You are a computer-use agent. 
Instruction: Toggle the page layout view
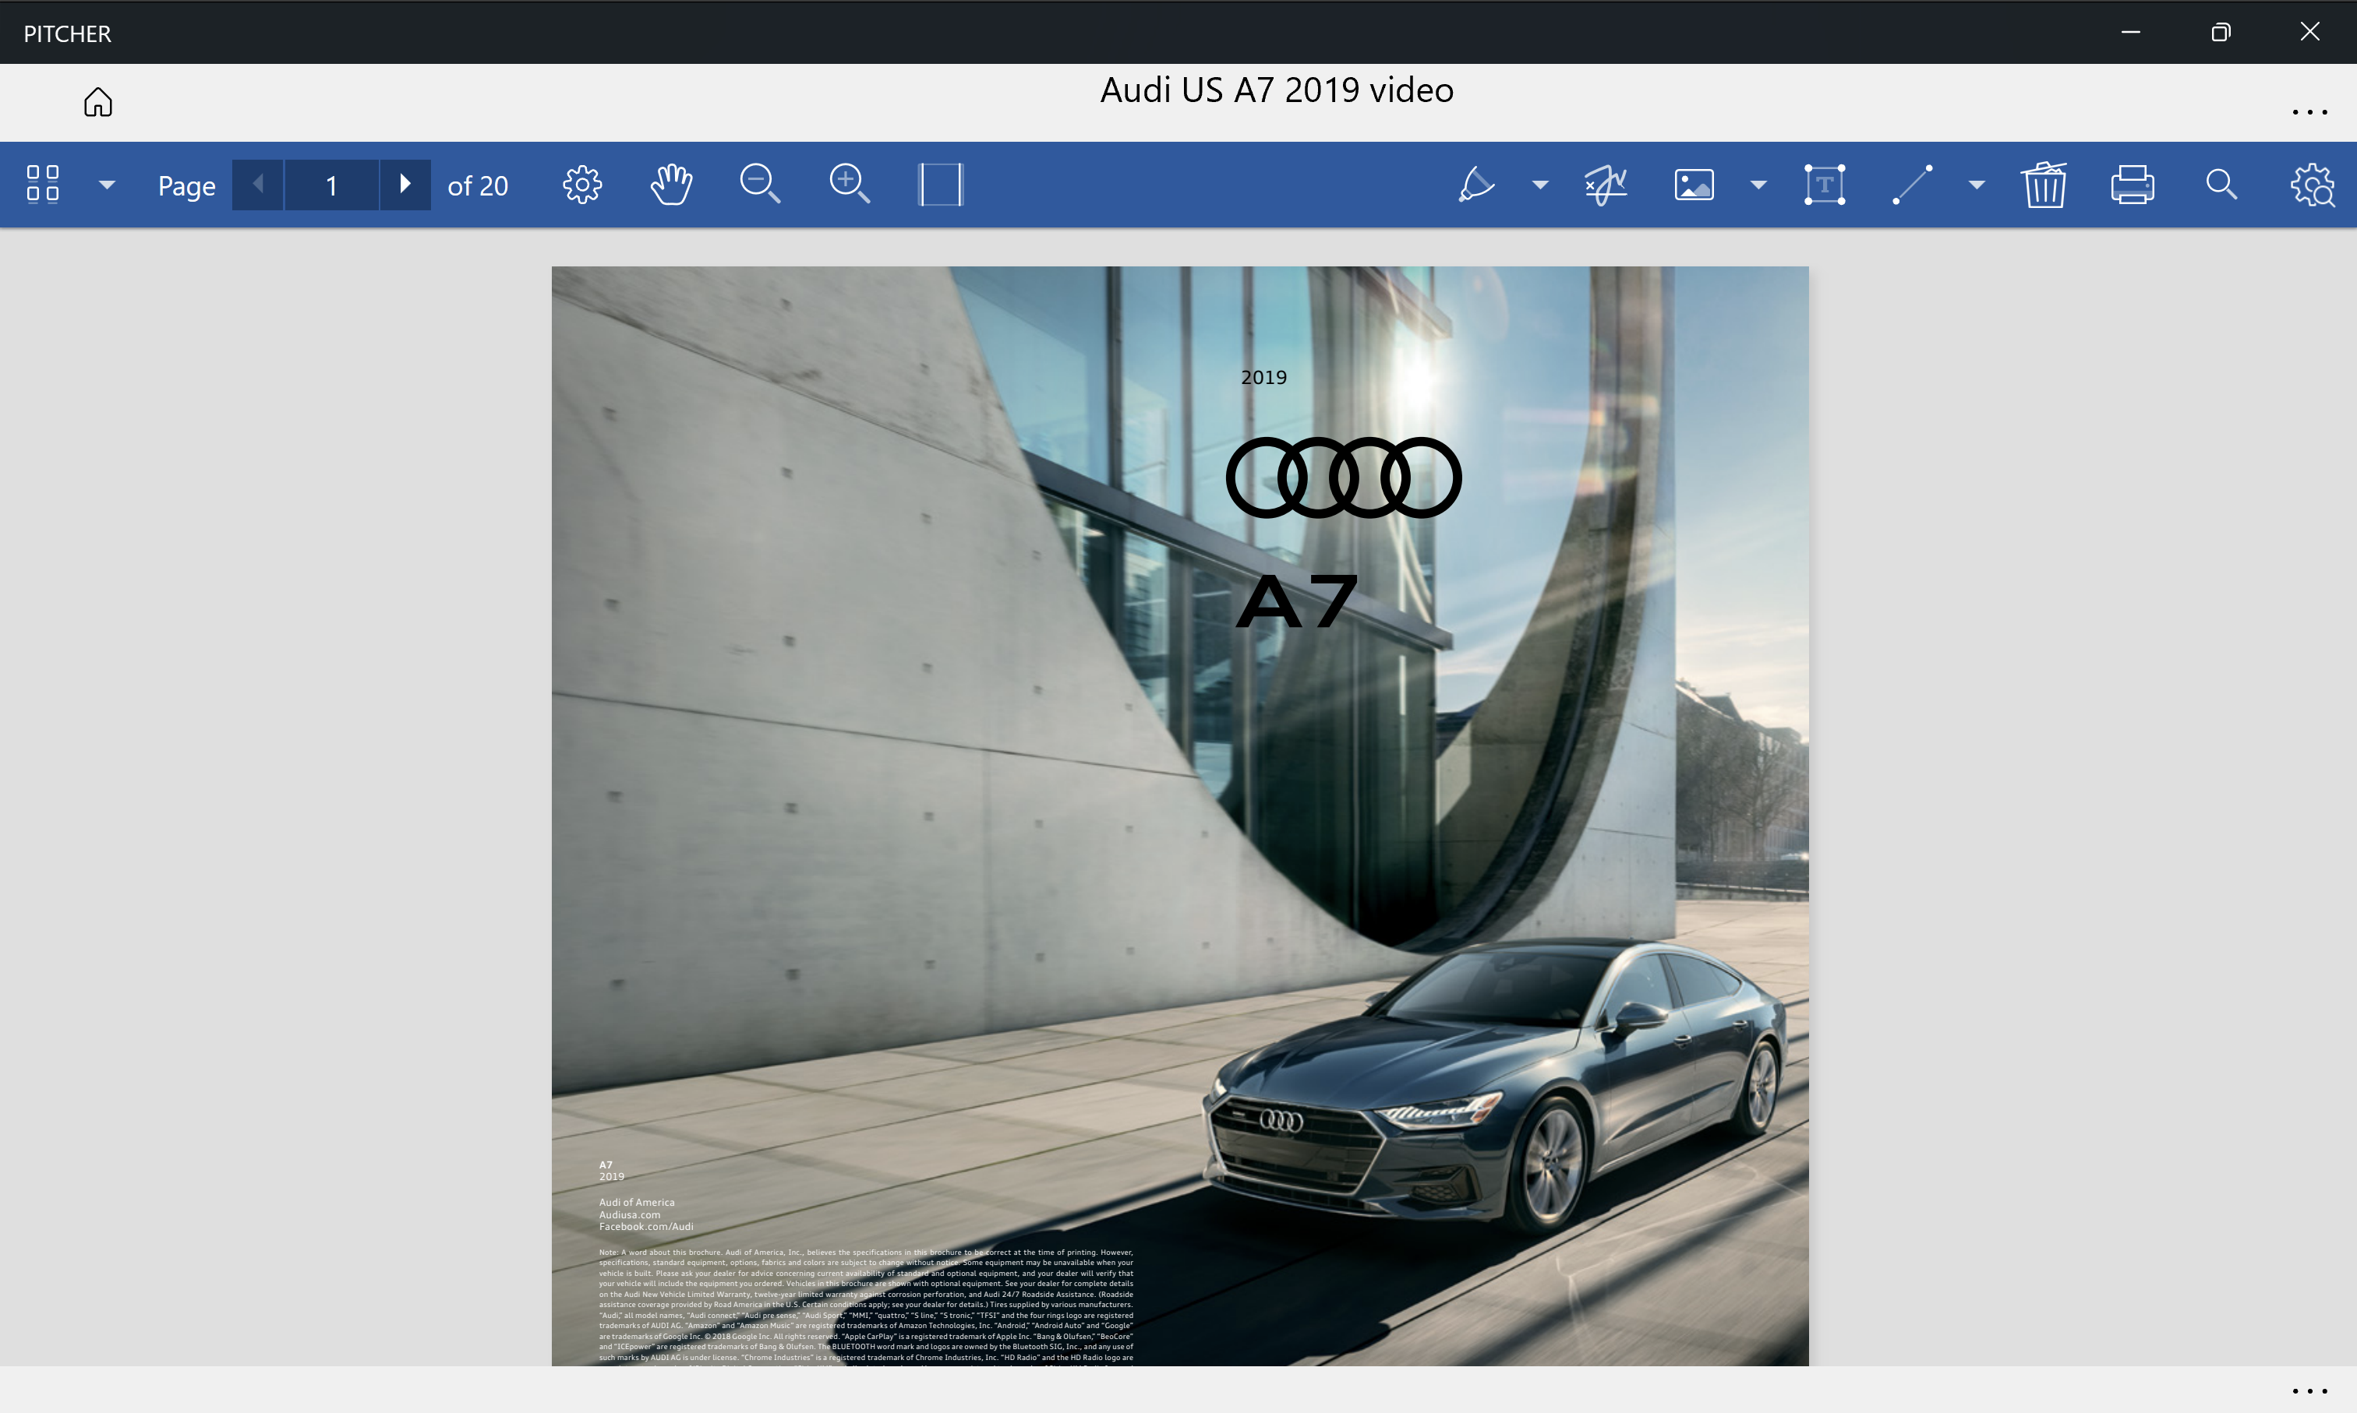[939, 185]
